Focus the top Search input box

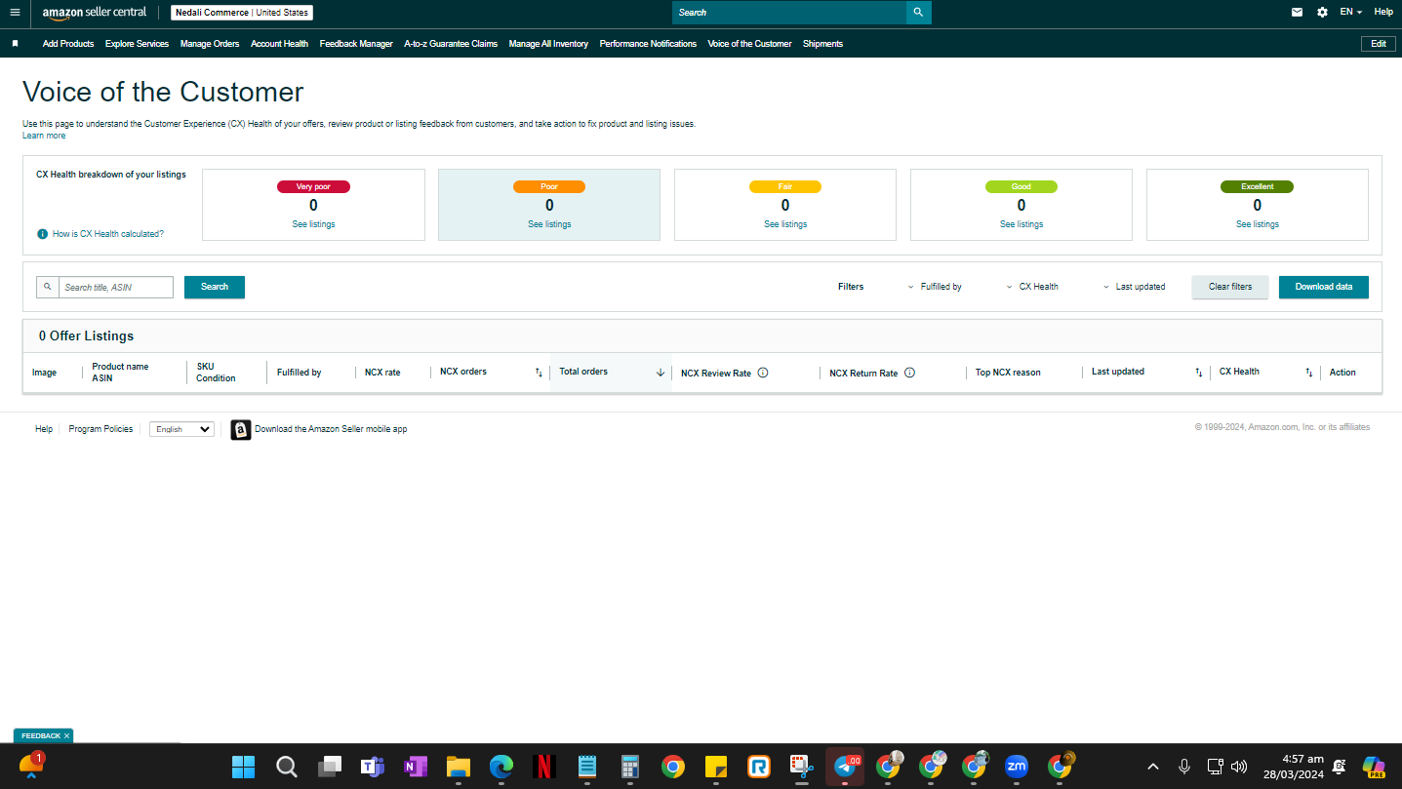tap(789, 13)
